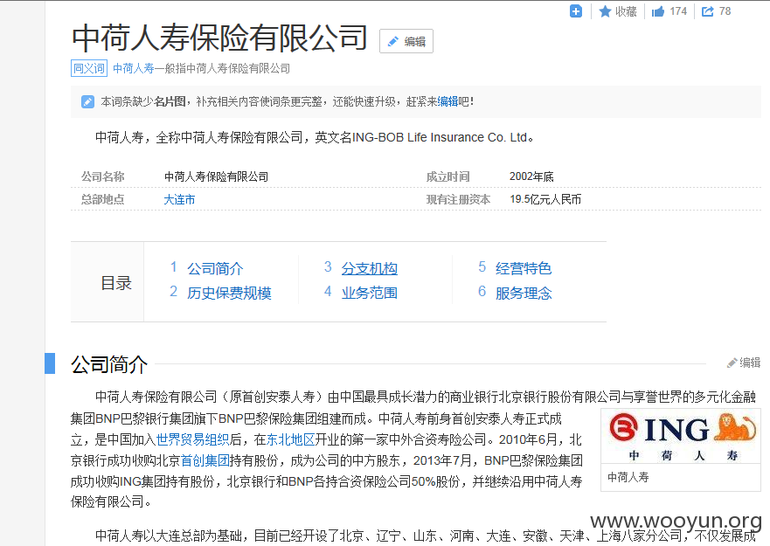Viewport: 770px width, 546px height.
Task: Open the 大连市 link
Action: click(179, 199)
